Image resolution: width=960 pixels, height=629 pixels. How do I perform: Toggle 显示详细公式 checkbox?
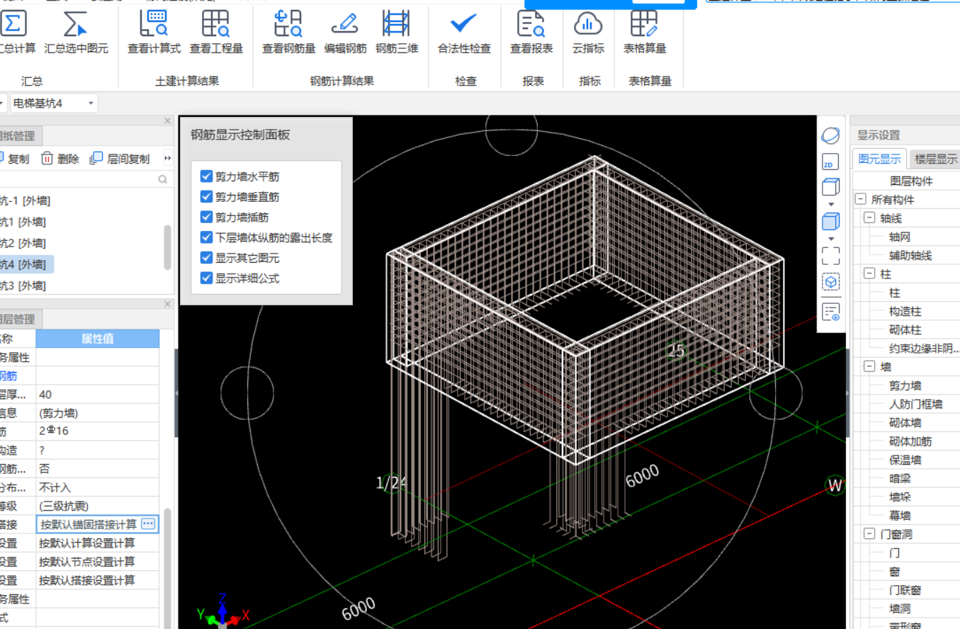coord(207,278)
